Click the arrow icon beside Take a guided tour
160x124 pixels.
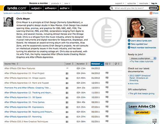tap(129, 44)
